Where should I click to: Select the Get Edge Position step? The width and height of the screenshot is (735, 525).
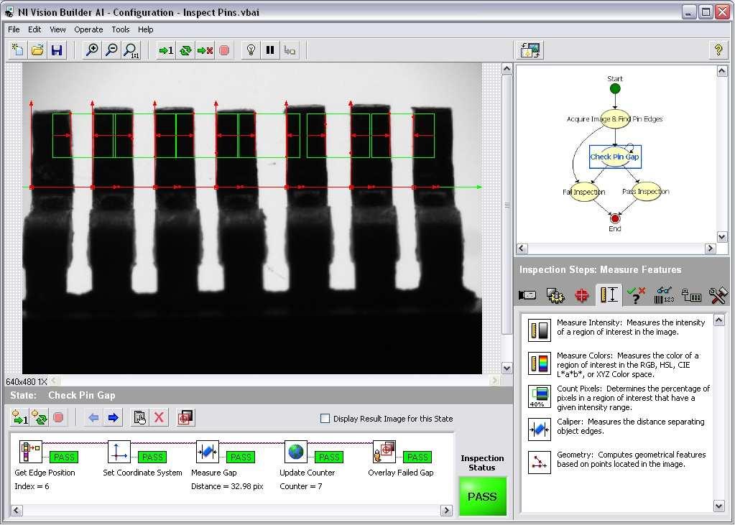30,452
